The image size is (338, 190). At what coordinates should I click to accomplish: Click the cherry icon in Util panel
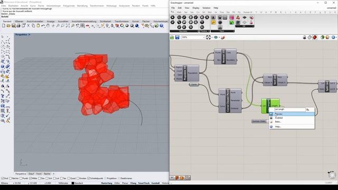click(x=238, y=17)
